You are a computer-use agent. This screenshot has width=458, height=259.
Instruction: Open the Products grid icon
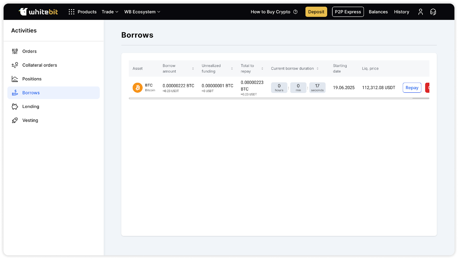click(x=72, y=12)
